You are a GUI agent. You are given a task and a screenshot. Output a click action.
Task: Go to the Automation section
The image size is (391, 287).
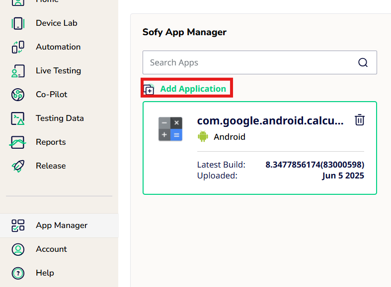click(x=58, y=47)
